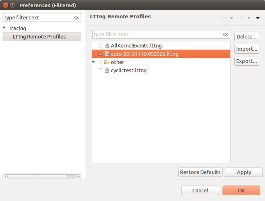Open the preferences page view menu dropdown
This screenshot has height=201, width=265.
pyautogui.click(x=258, y=18)
